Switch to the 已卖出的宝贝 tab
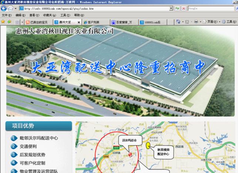Viewport: 238px width, 173px height. coord(38,22)
